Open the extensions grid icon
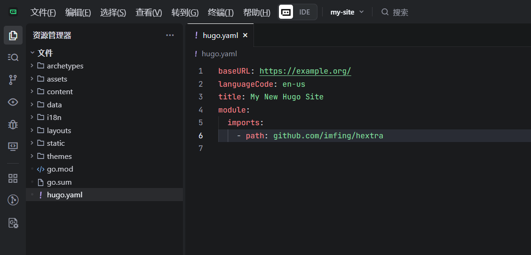531x255 pixels. pos(13,178)
